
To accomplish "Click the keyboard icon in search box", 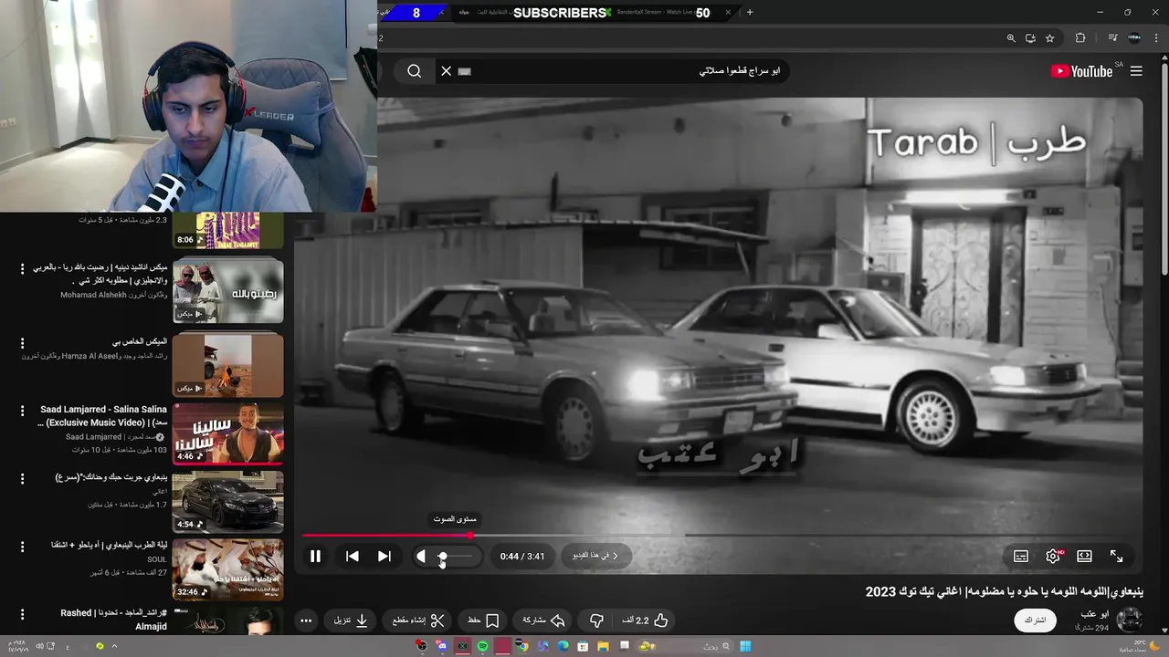I will tap(464, 71).
